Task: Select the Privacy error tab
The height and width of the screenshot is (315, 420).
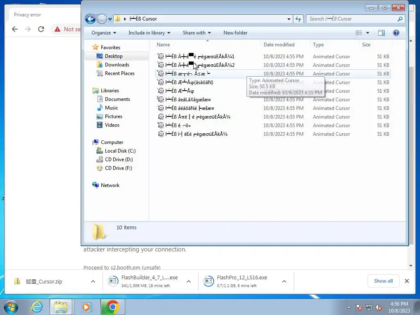Action: [27, 15]
